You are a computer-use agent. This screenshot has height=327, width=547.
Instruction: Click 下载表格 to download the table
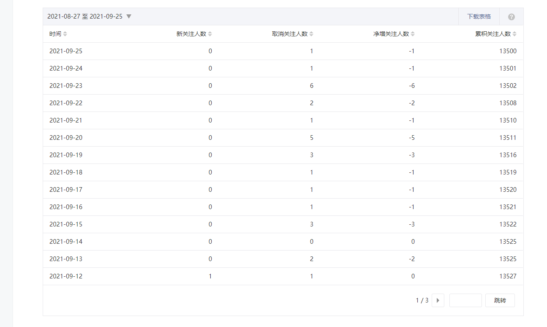click(x=479, y=16)
